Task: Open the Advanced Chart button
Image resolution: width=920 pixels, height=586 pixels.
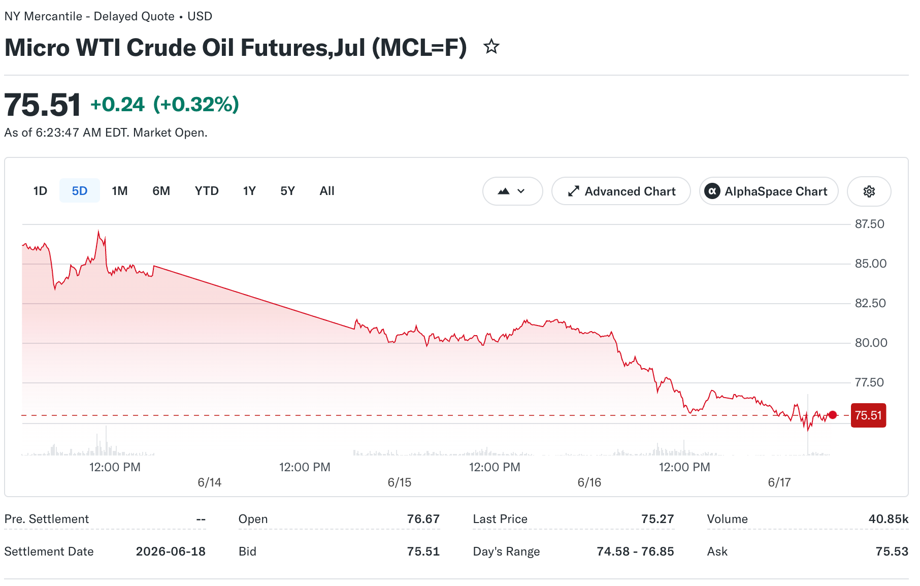Action: click(x=621, y=191)
